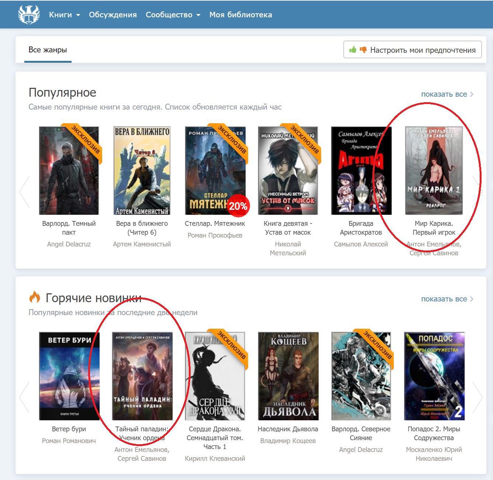Click the 20% discount badge on Стеллар
493x480 pixels.
(x=238, y=206)
